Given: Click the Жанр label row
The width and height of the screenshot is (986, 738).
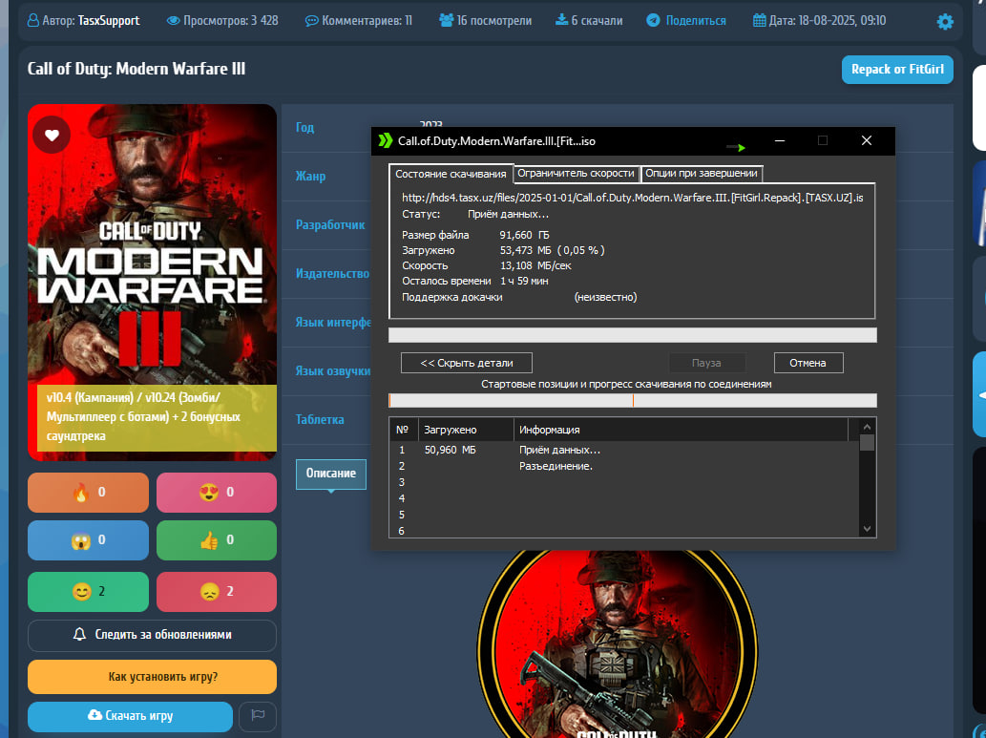Looking at the screenshot, I should coord(310,177).
